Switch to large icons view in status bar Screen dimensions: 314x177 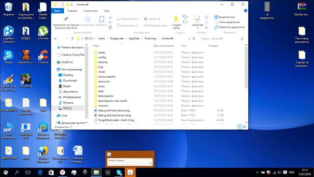[245, 127]
